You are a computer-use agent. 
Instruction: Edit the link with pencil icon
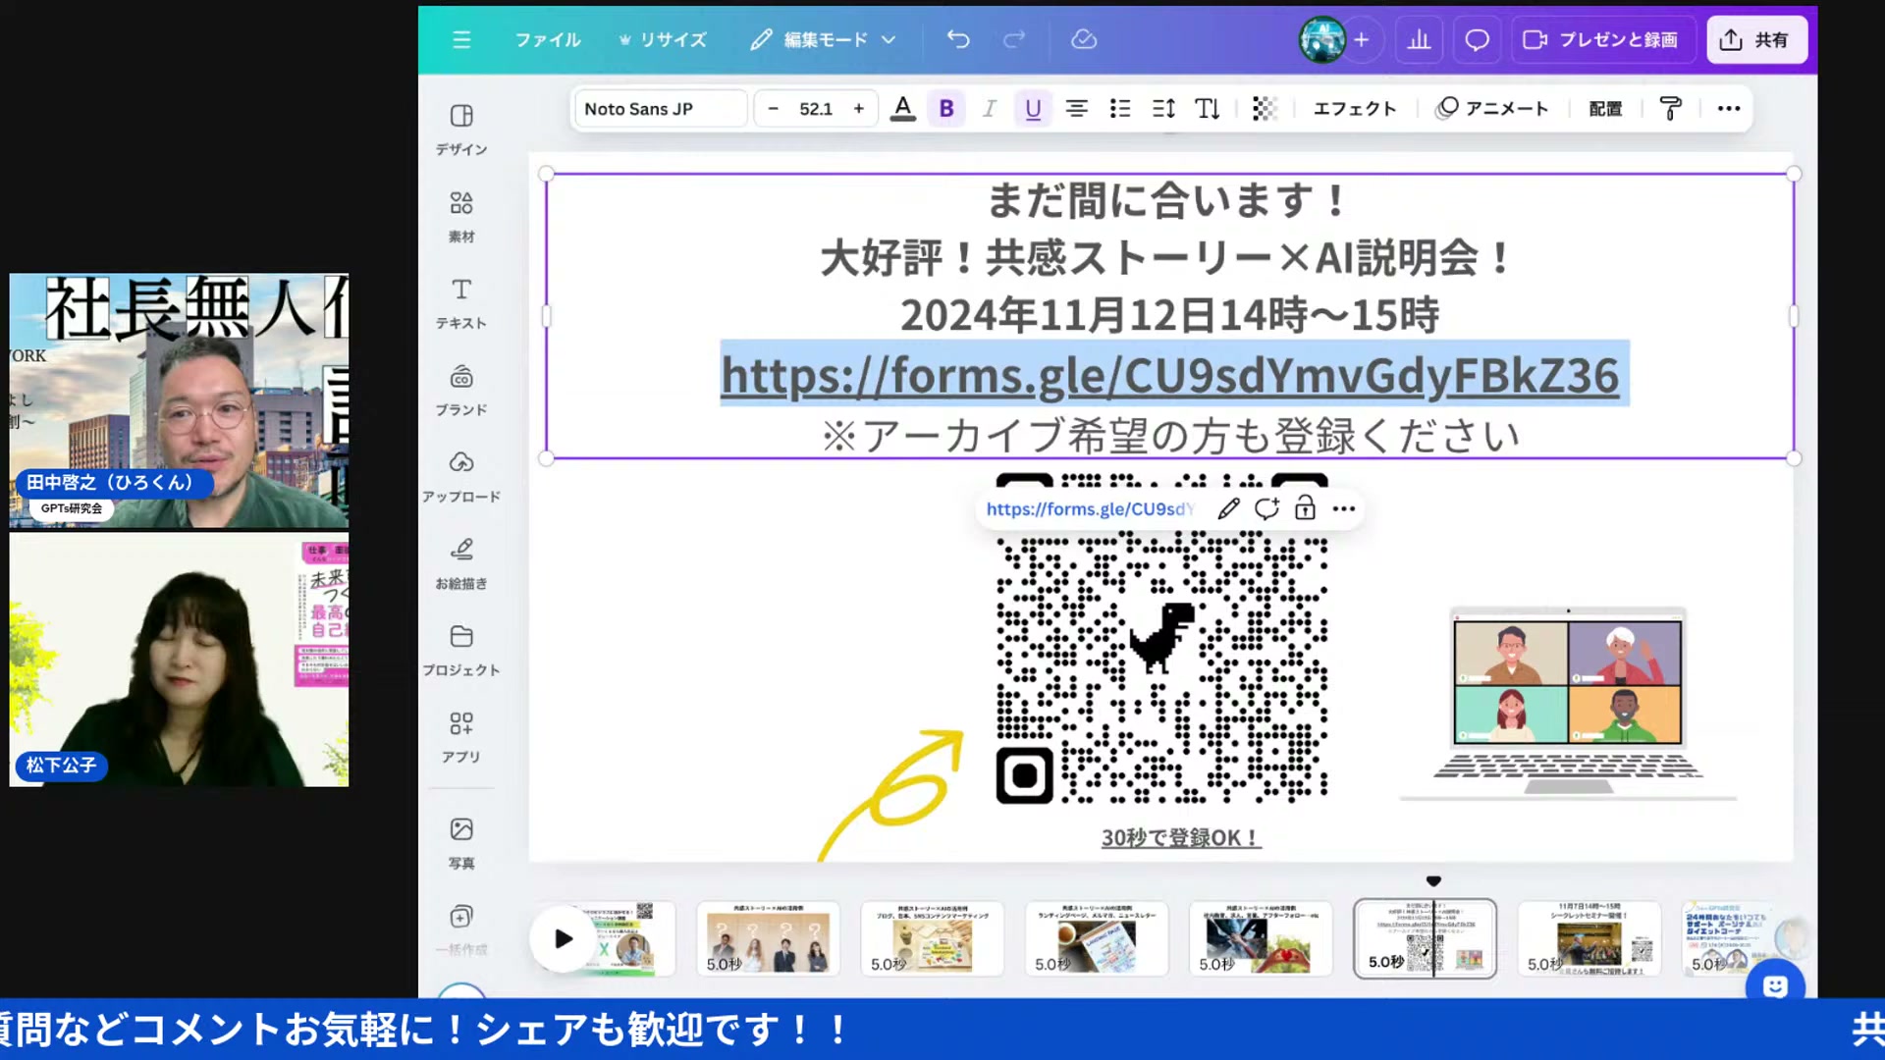[x=1228, y=508]
